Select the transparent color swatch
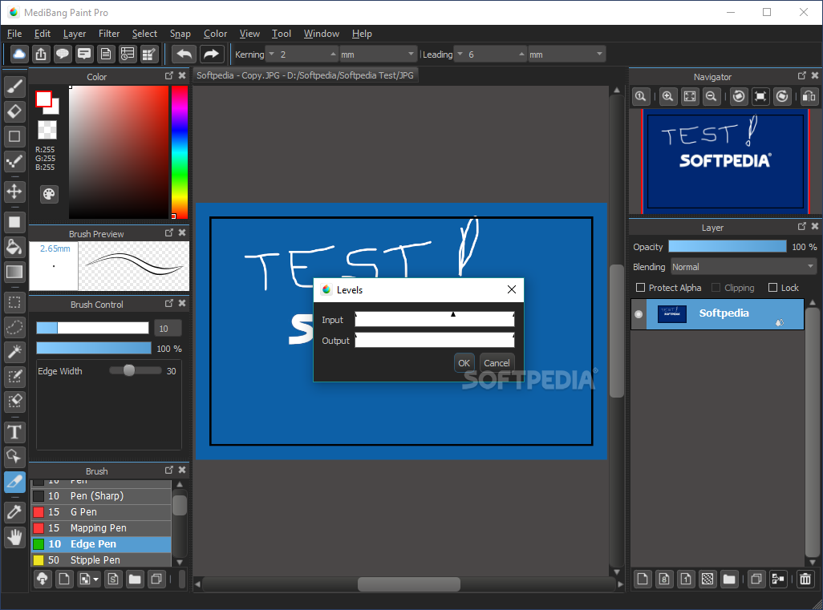The width and height of the screenshot is (823, 610). (x=47, y=130)
